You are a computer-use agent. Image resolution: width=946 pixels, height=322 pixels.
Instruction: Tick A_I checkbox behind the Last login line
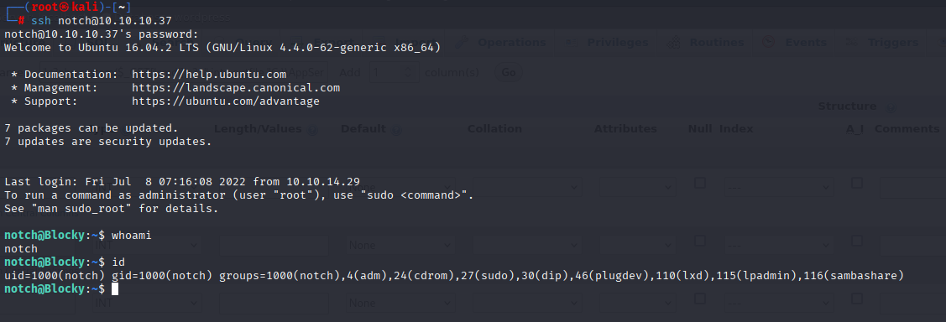[856, 183]
